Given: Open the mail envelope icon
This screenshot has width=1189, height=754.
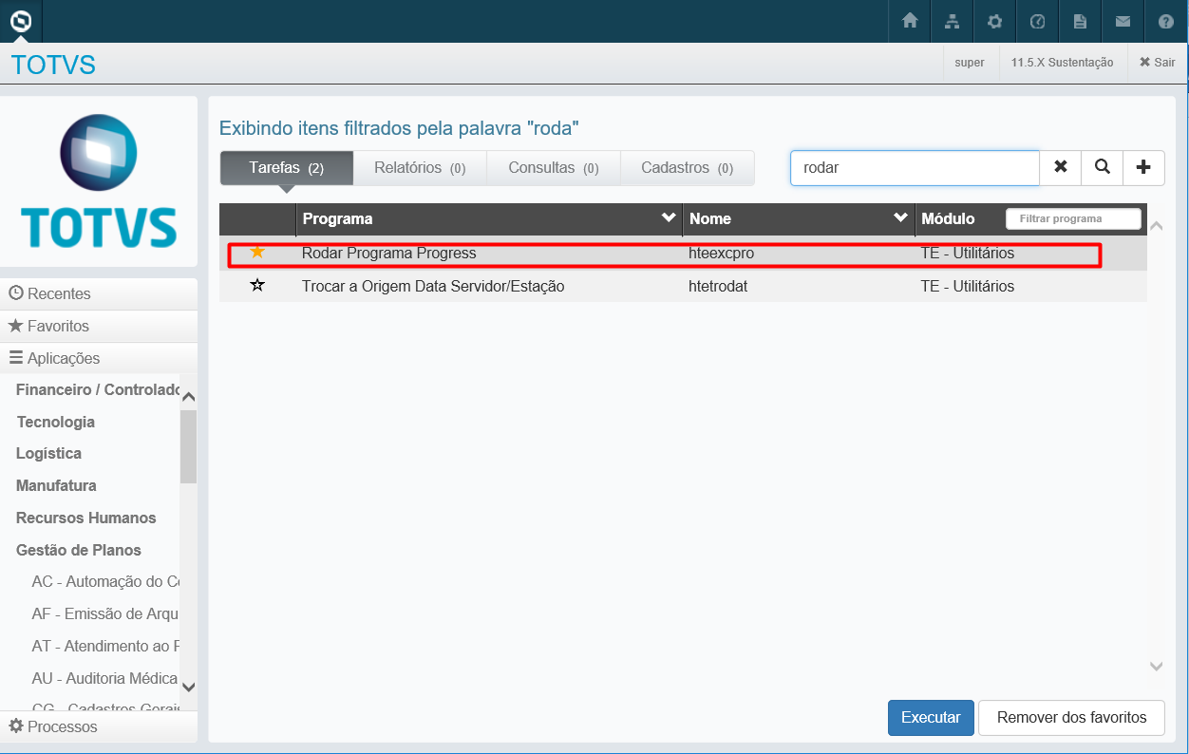Looking at the screenshot, I should 1123,21.
